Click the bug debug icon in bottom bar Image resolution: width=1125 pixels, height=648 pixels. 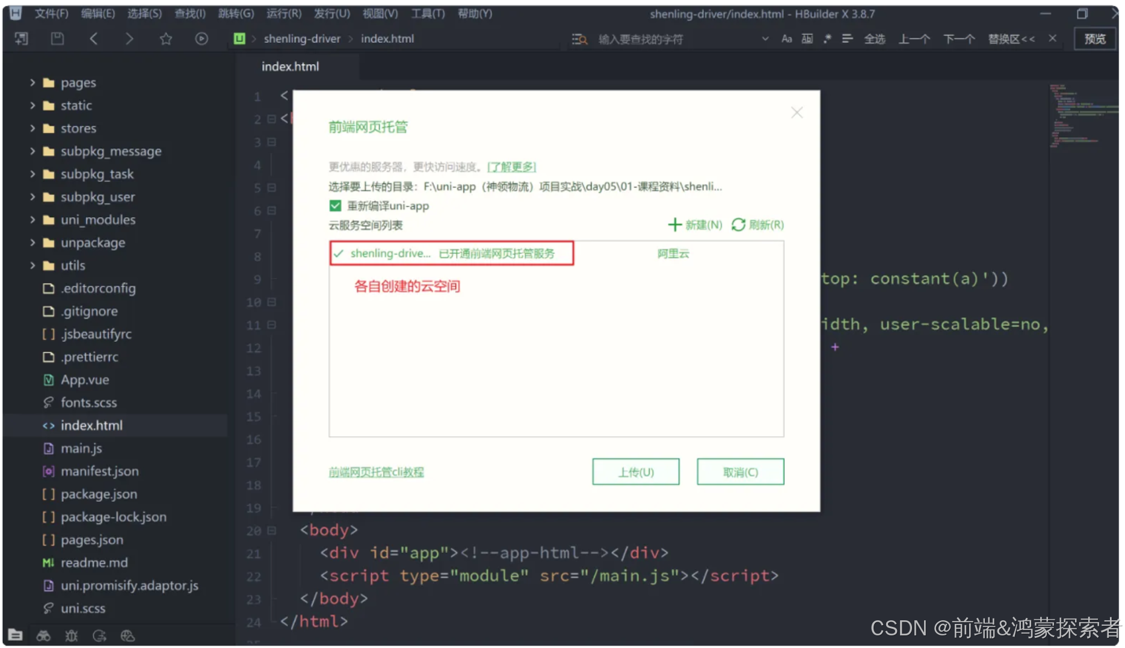point(72,635)
